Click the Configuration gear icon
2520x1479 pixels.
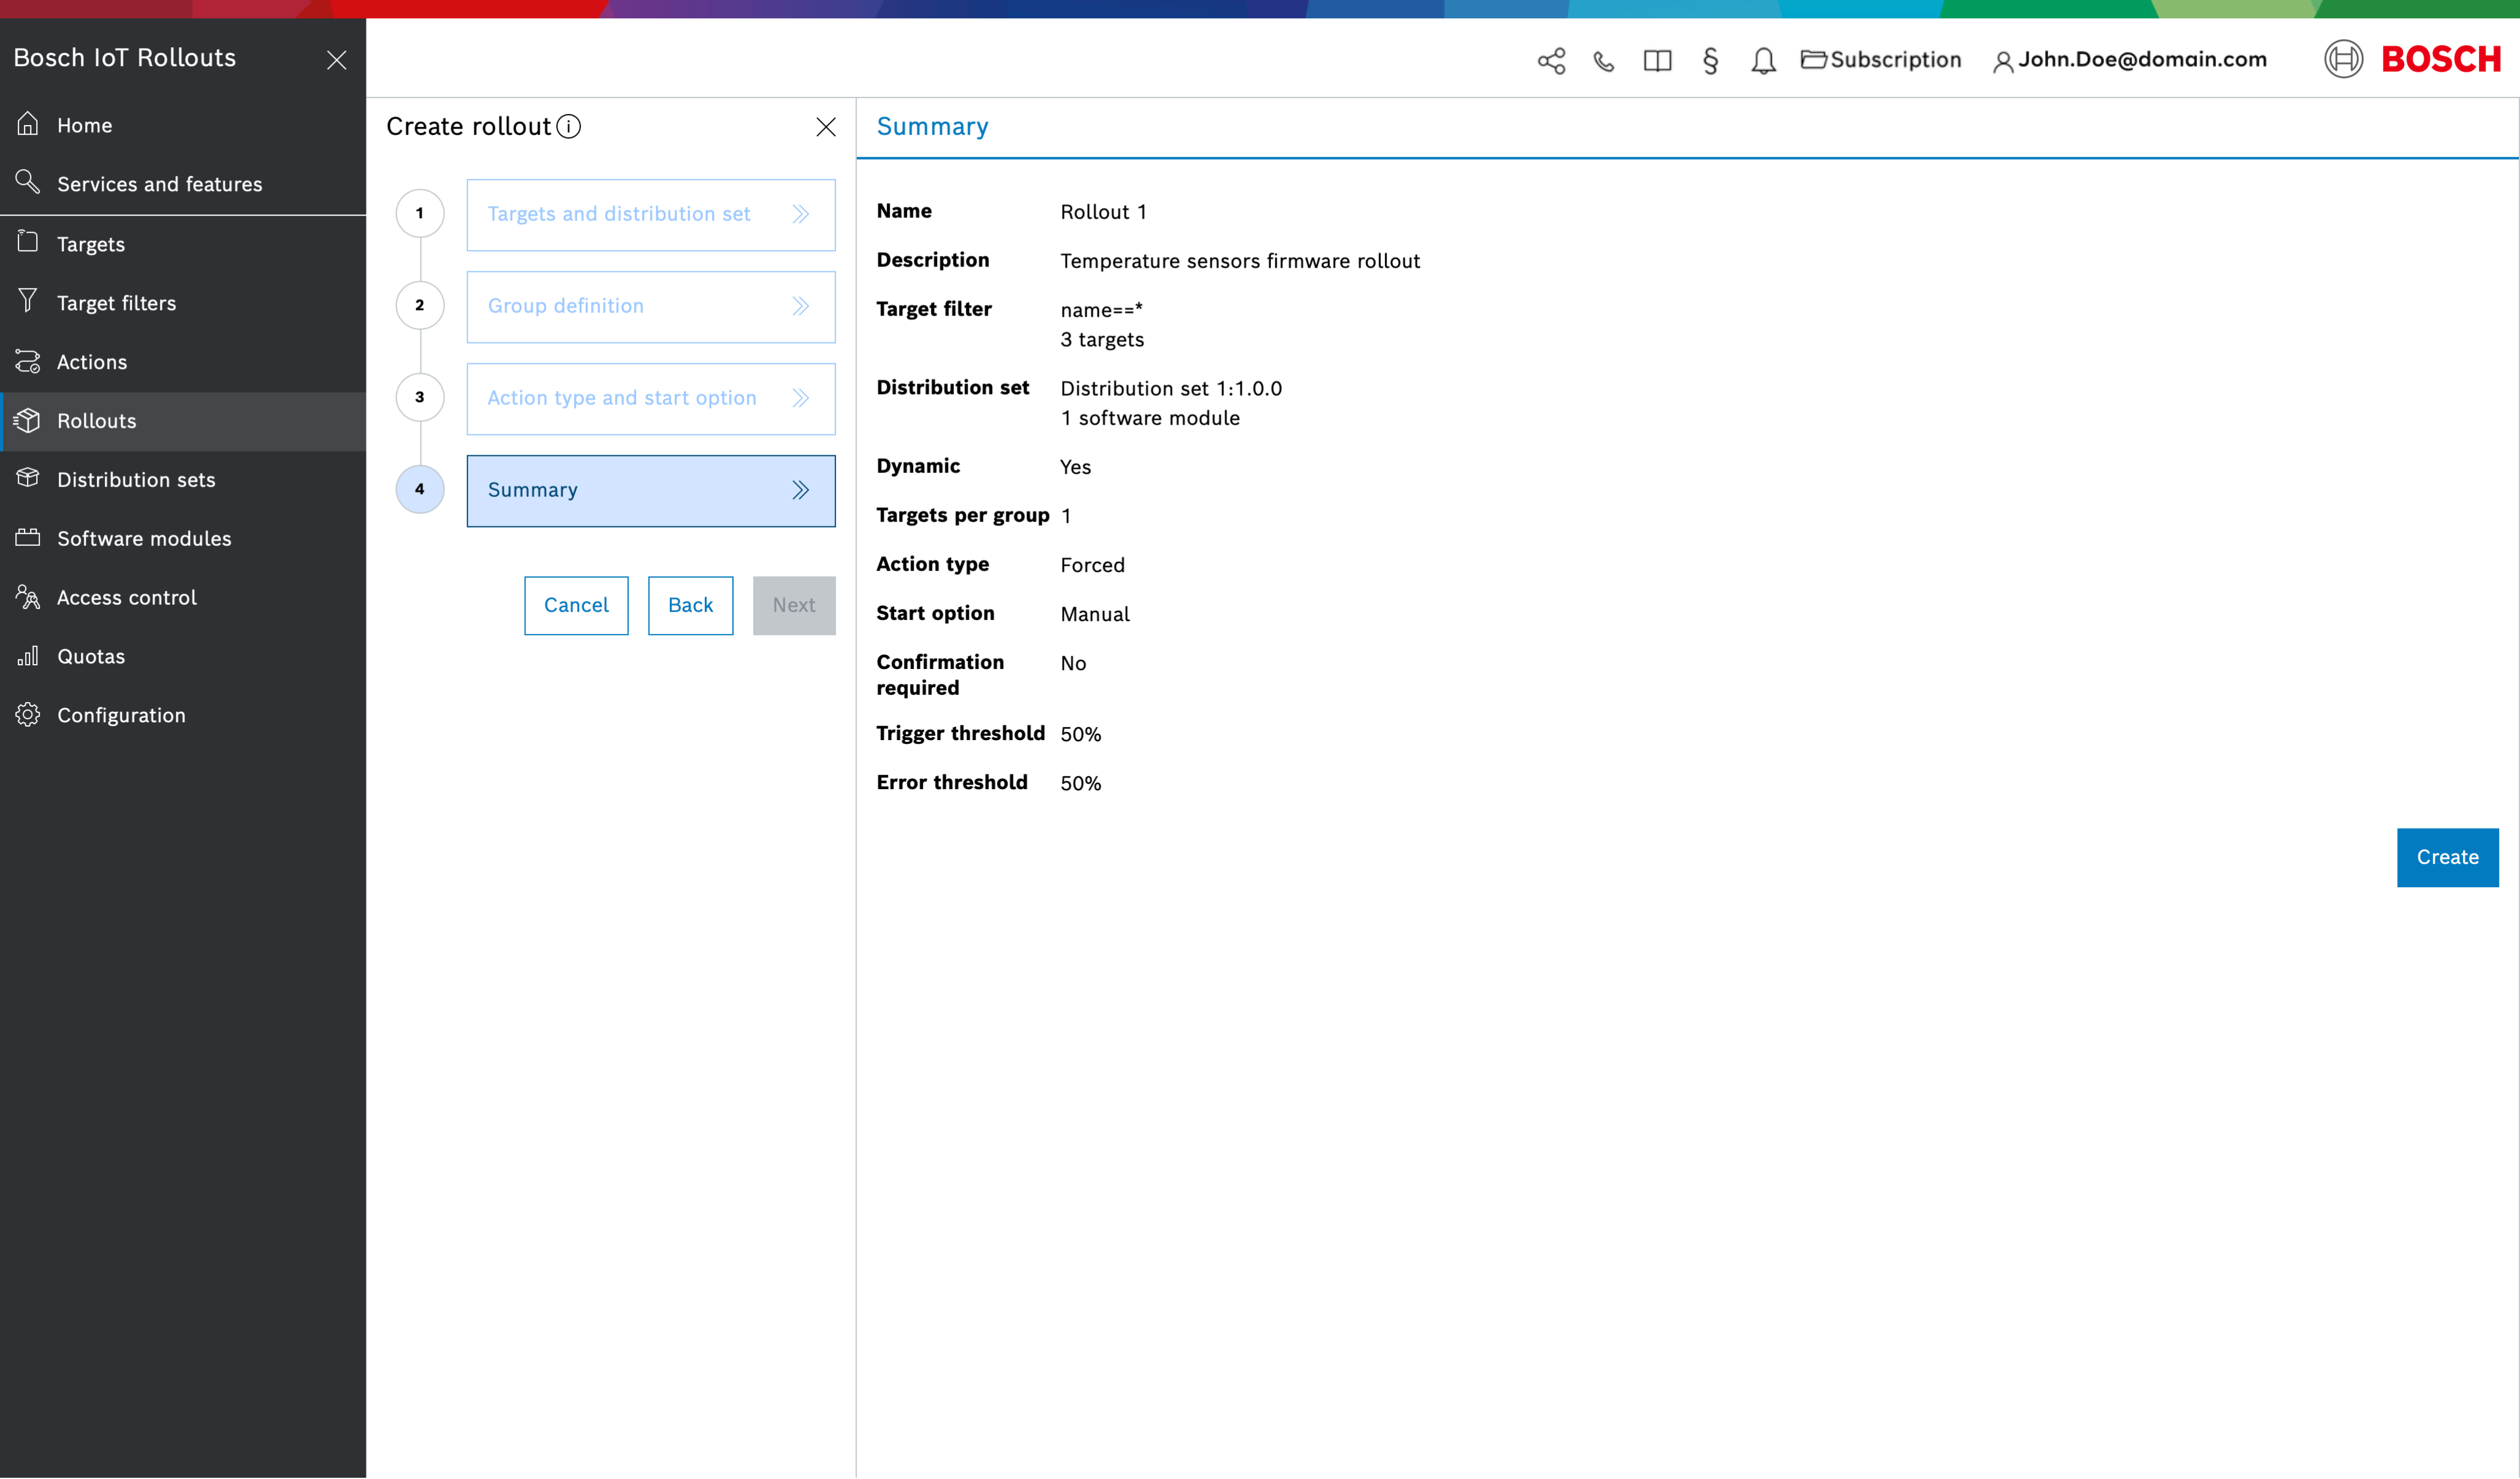pyautogui.click(x=28, y=714)
